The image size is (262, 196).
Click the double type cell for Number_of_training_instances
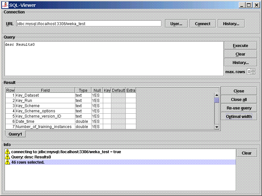tap(83, 127)
